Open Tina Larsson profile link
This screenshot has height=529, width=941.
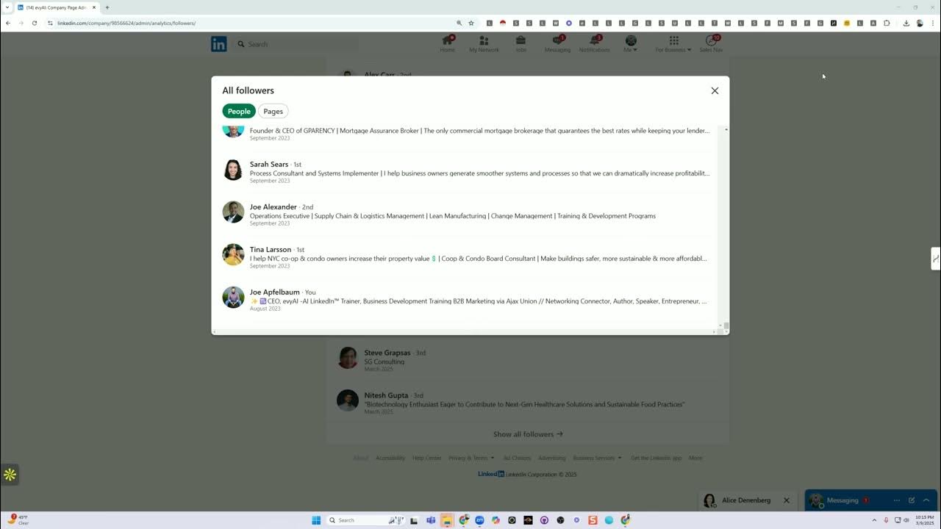(x=271, y=250)
